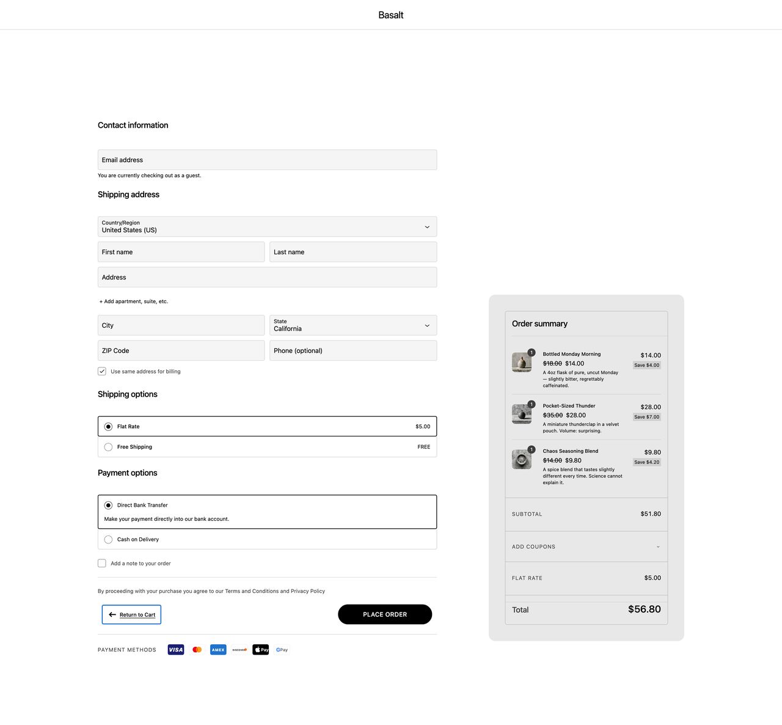Open the Country/Region dropdown
Viewport: 782px width, 725px height.
click(x=267, y=227)
